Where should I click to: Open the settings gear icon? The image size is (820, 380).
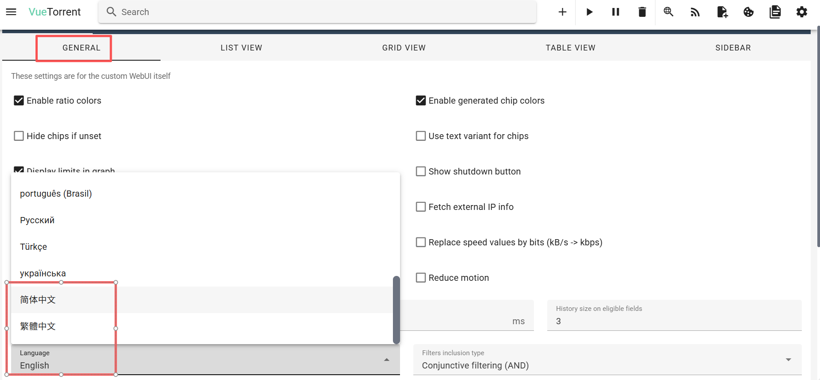pyautogui.click(x=802, y=12)
